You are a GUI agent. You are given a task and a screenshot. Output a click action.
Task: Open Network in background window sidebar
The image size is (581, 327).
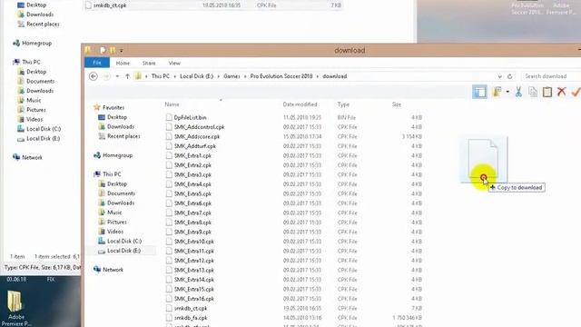pos(32,157)
